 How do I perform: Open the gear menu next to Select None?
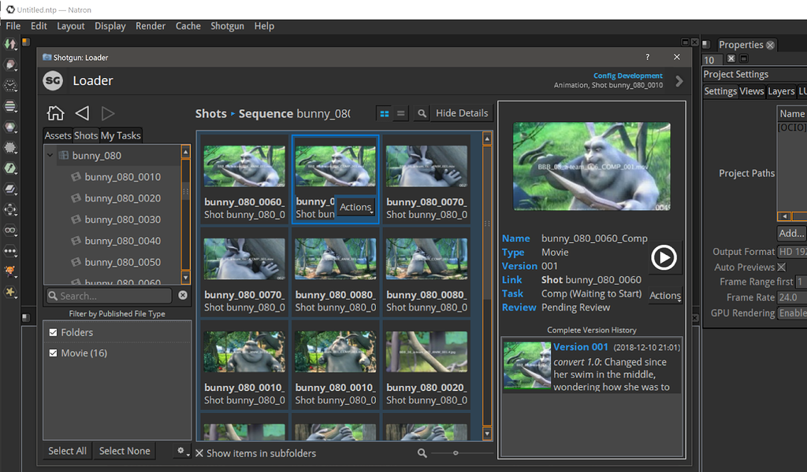[x=181, y=450]
